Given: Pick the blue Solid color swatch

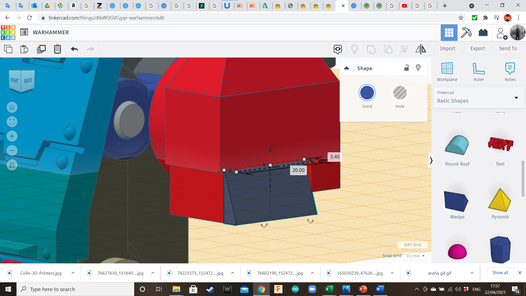Looking at the screenshot, I should point(367,93).
